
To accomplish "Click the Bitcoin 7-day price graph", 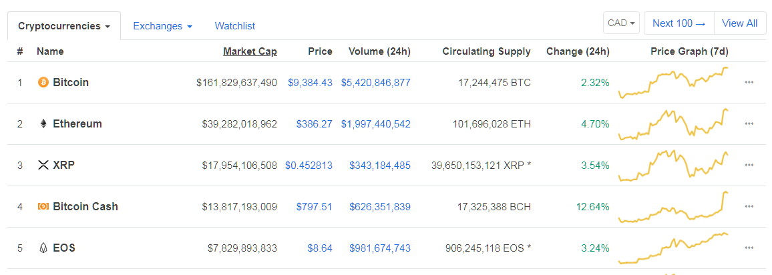I will [674, 83].
